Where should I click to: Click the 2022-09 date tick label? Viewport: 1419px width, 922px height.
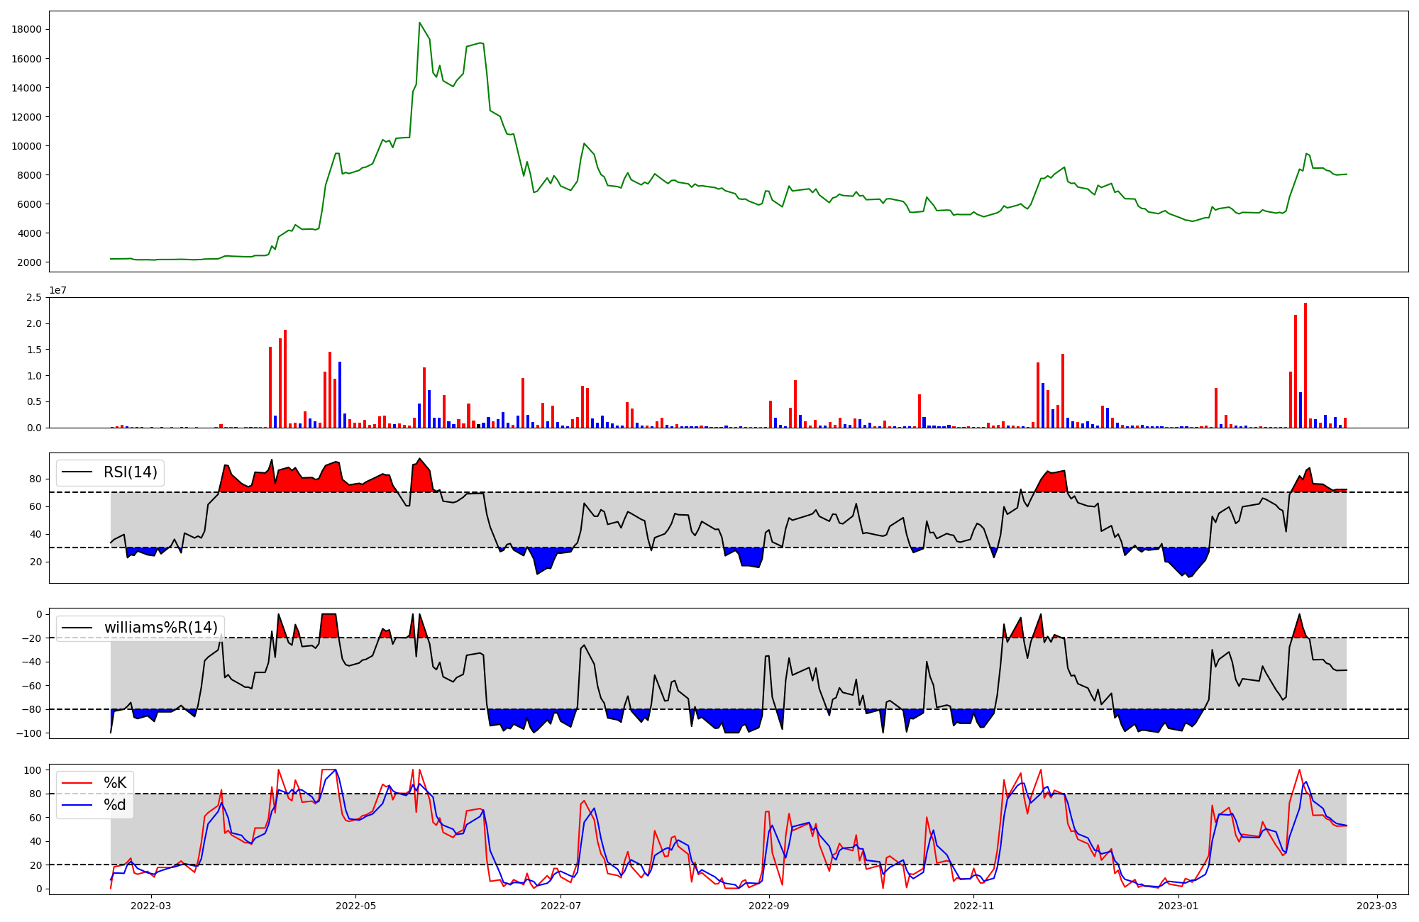click(769, 906)
